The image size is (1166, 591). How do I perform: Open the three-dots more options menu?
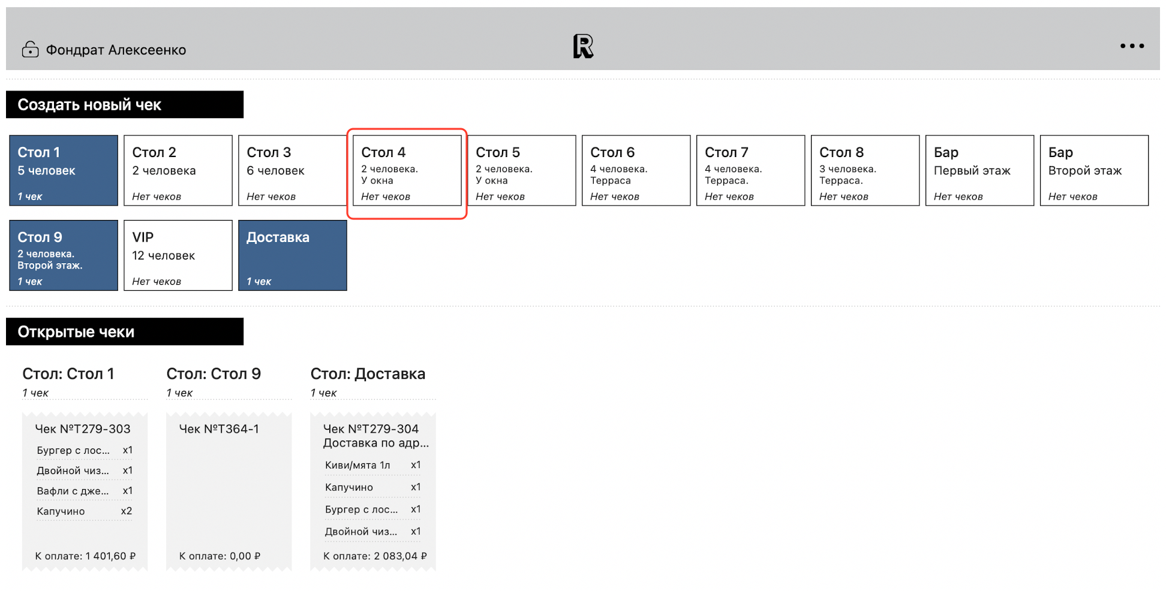[1131, 46]
